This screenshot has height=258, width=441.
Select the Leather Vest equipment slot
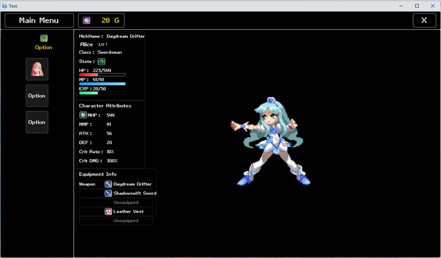[116, 211]
